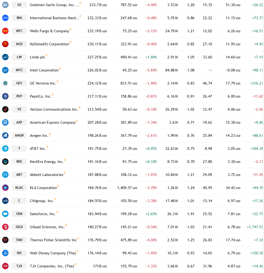Click Goldman Sachs 51.30 USD EPS value
This screenshot has width=264, height=273.
tap(233, 5)
